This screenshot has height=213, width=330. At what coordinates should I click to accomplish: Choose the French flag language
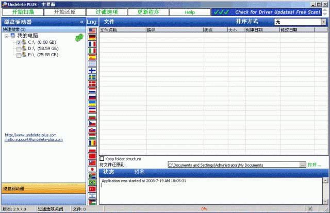pyautogui.click(x=92, y=44)
